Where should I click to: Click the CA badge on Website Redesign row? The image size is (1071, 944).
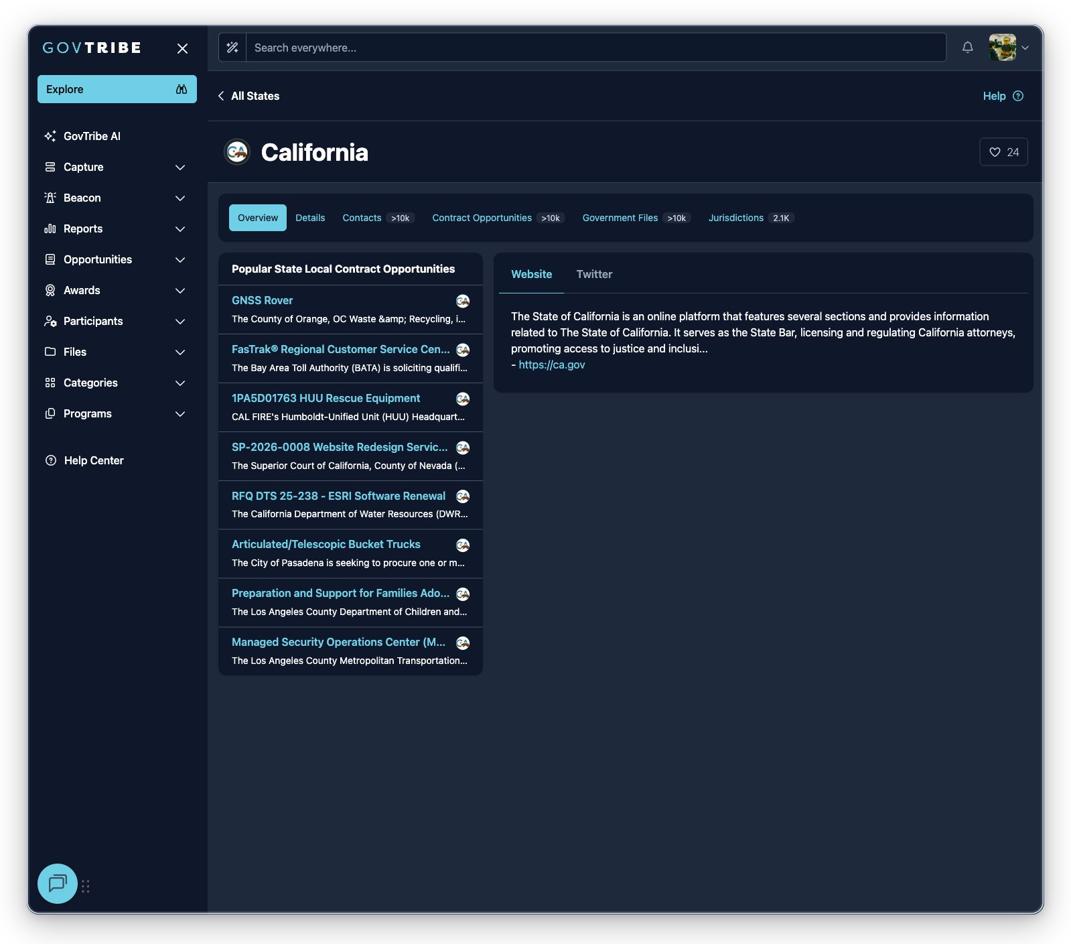tap(463, 448)
